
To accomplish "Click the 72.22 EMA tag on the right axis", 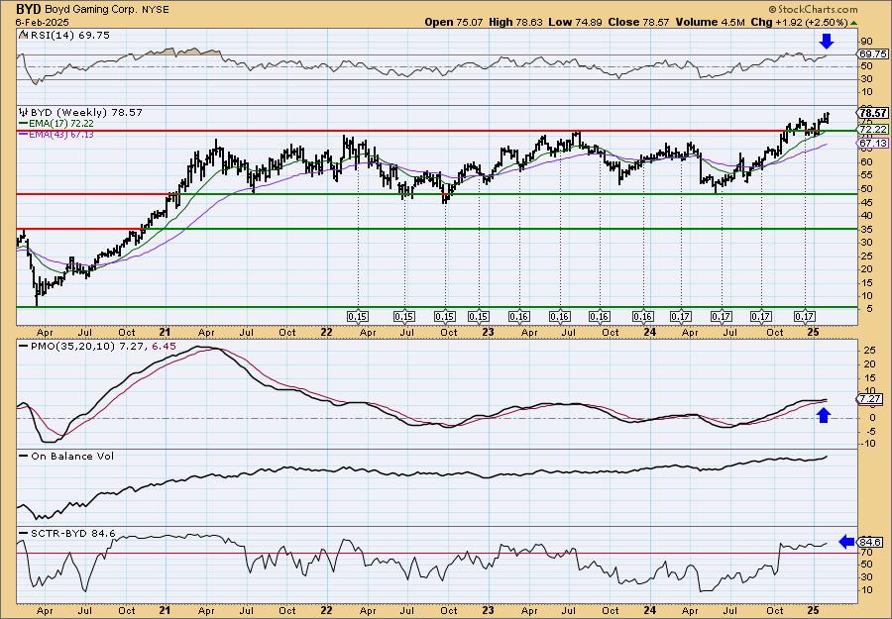I will point(872,130).
